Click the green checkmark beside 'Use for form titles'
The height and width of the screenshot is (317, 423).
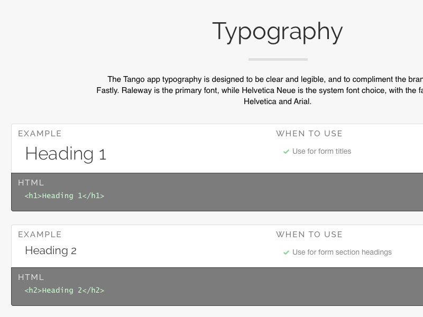click(x=286, y=152)
